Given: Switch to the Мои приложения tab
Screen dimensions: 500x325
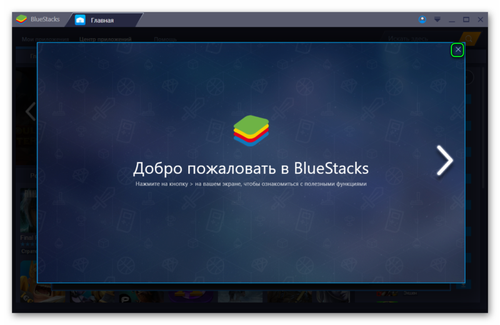Looking at the screenshot, I should pyautogui.click(x=45, y=39).
